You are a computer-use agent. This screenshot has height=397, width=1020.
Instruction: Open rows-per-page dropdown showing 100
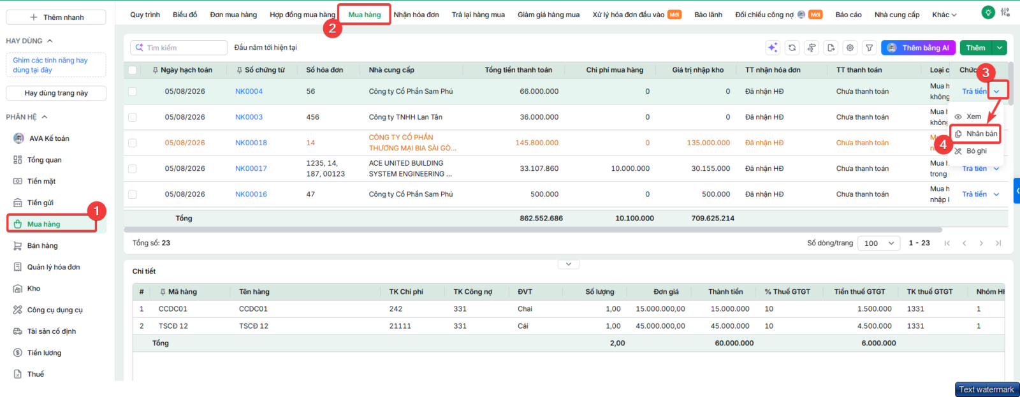879,243
